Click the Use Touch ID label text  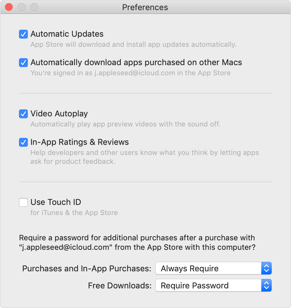(56, 202)
